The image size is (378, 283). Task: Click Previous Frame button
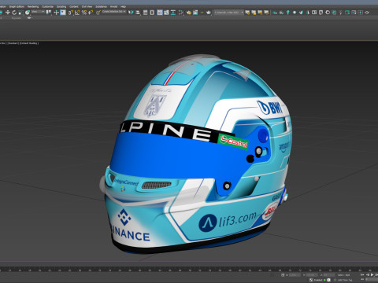click(367, 274)
